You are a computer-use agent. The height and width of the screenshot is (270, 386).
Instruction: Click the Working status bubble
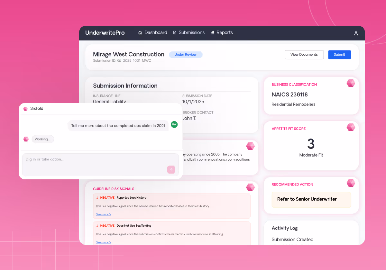[43, 139]
